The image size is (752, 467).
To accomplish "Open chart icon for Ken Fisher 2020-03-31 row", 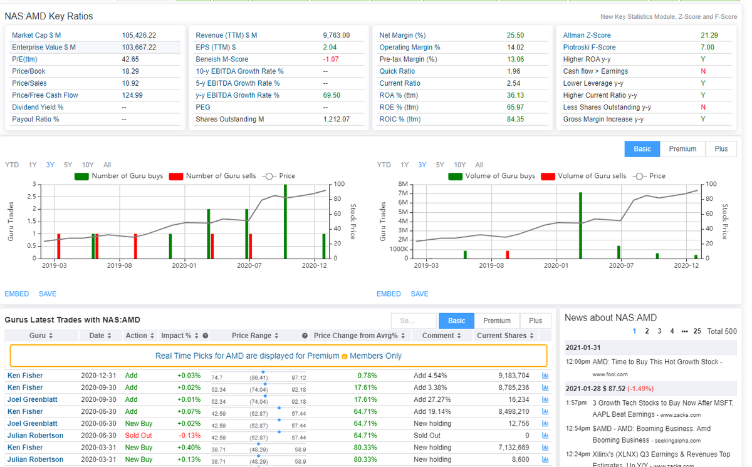I will click(x=545, y=448).
